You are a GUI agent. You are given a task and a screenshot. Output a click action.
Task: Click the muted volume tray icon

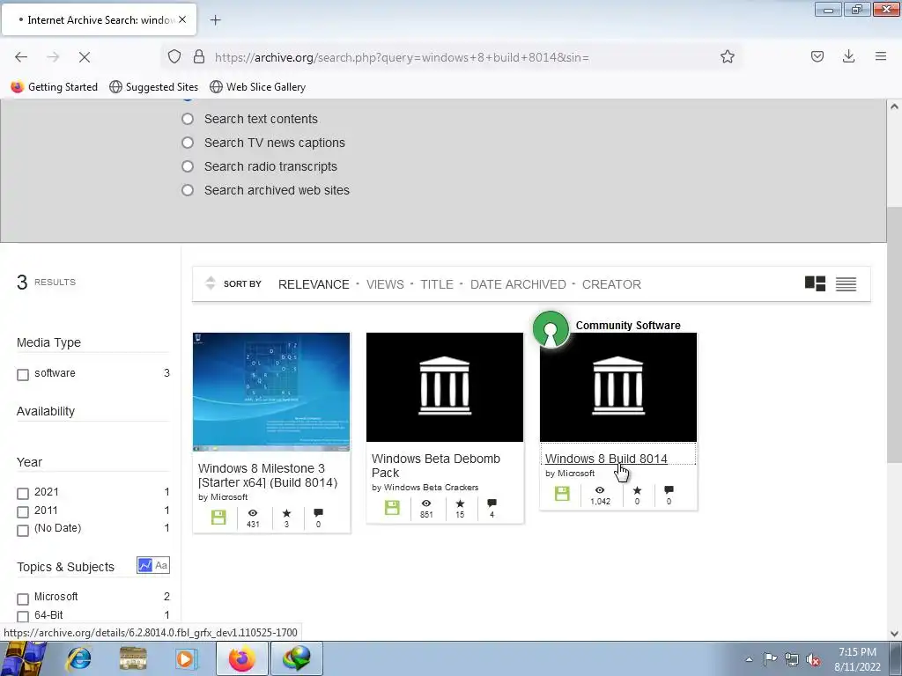click(813, 660)
